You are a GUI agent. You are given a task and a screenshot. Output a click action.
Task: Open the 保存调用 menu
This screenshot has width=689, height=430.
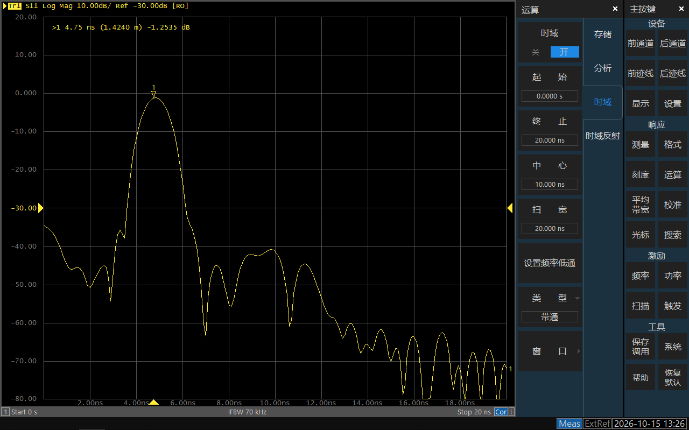[x=641, y=347]
